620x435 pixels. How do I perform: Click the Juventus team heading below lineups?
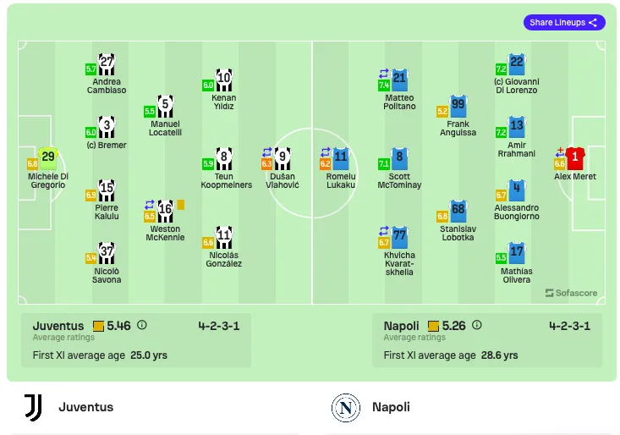(x=85, y=407)
